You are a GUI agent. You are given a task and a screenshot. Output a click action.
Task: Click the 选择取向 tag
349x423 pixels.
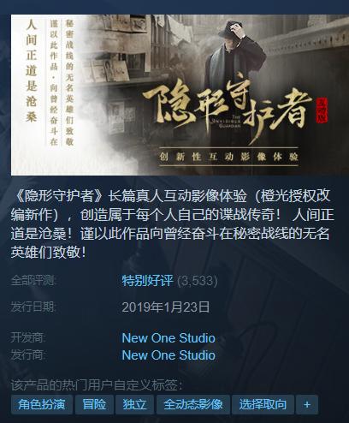click(x=263, y=404)
